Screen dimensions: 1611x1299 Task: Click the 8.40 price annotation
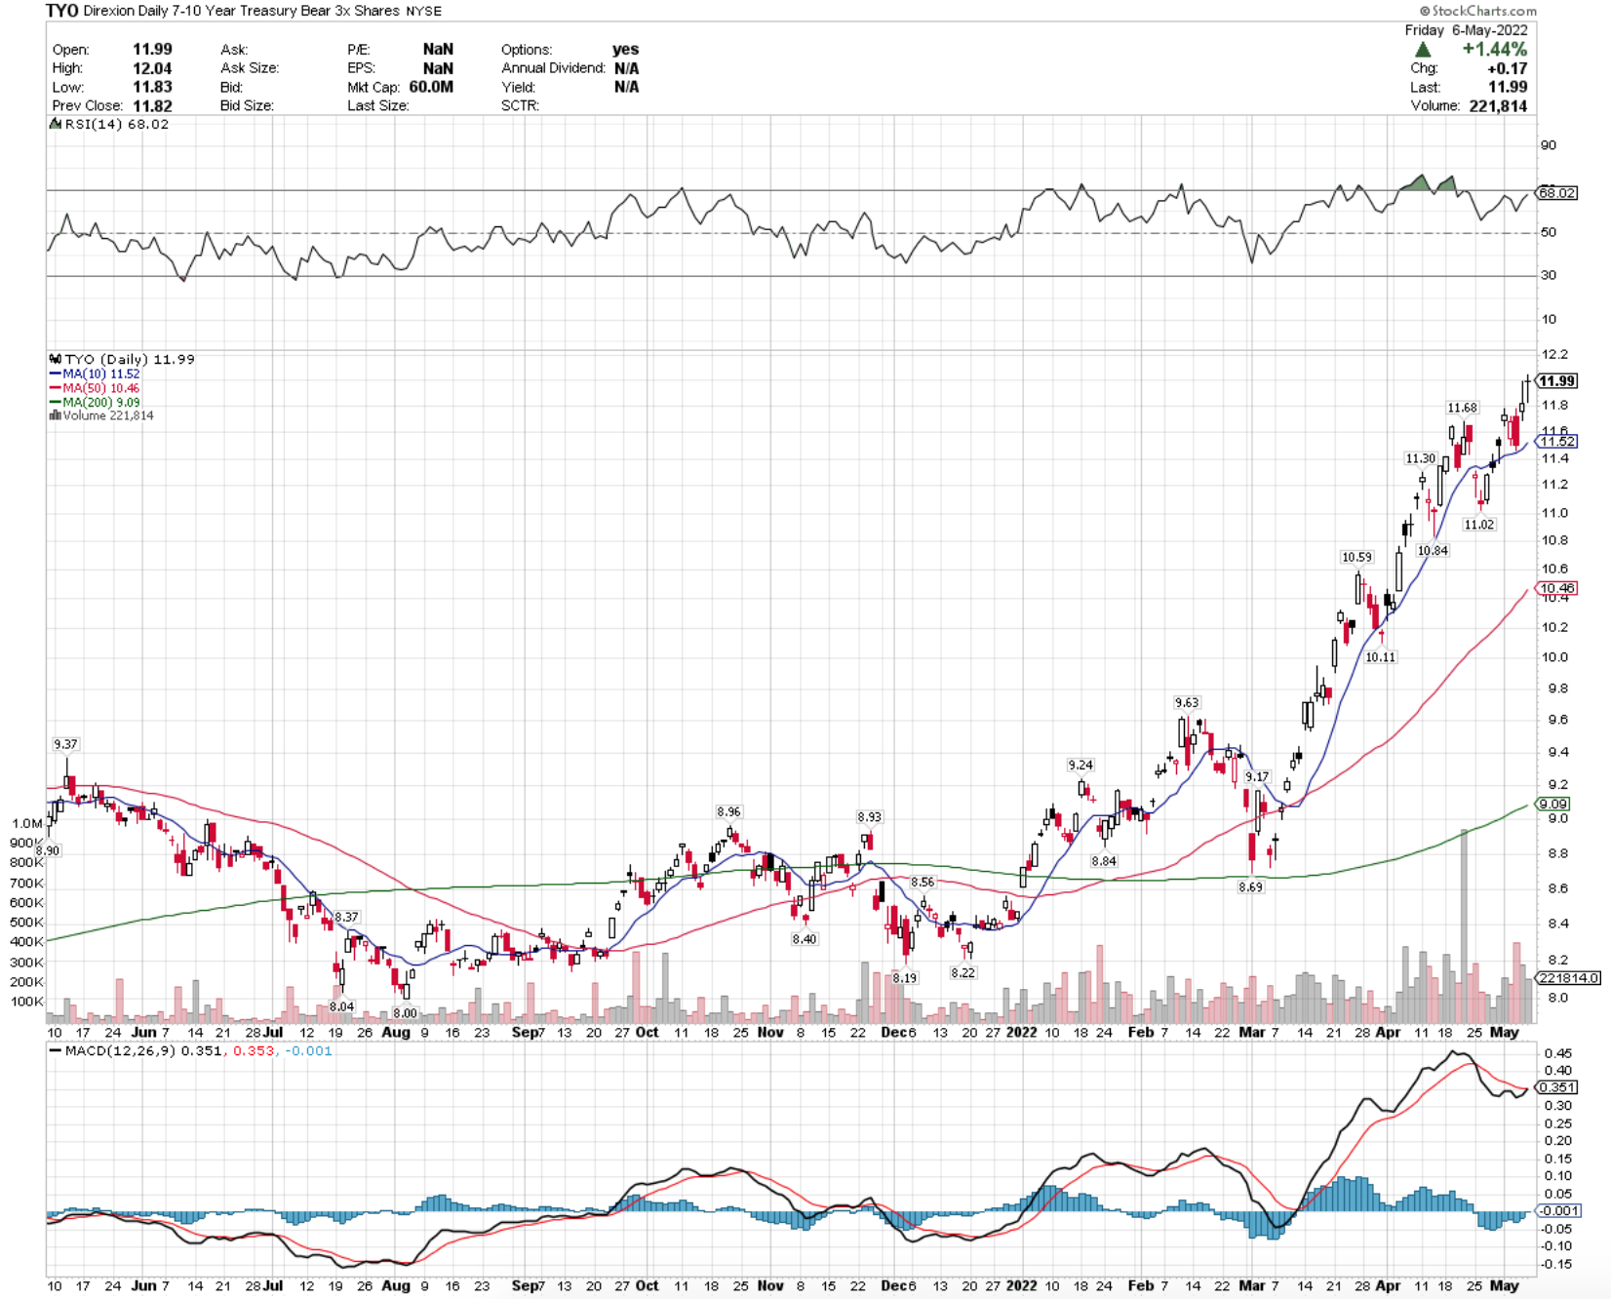tap(805, 939)
